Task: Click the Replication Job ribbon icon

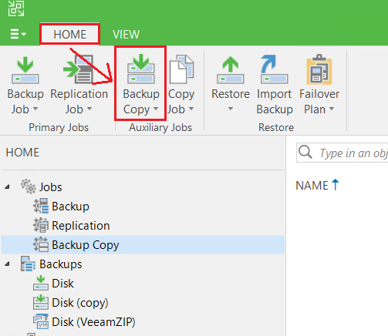Action: pyautogui.click(x=79, y=69)
